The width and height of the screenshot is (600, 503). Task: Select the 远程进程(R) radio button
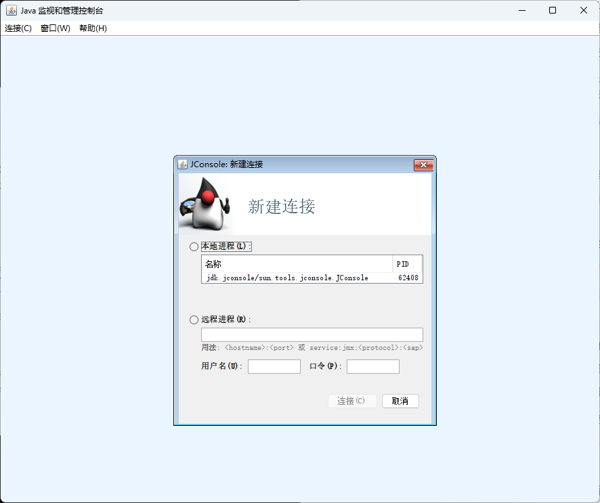tap(194, 320)
